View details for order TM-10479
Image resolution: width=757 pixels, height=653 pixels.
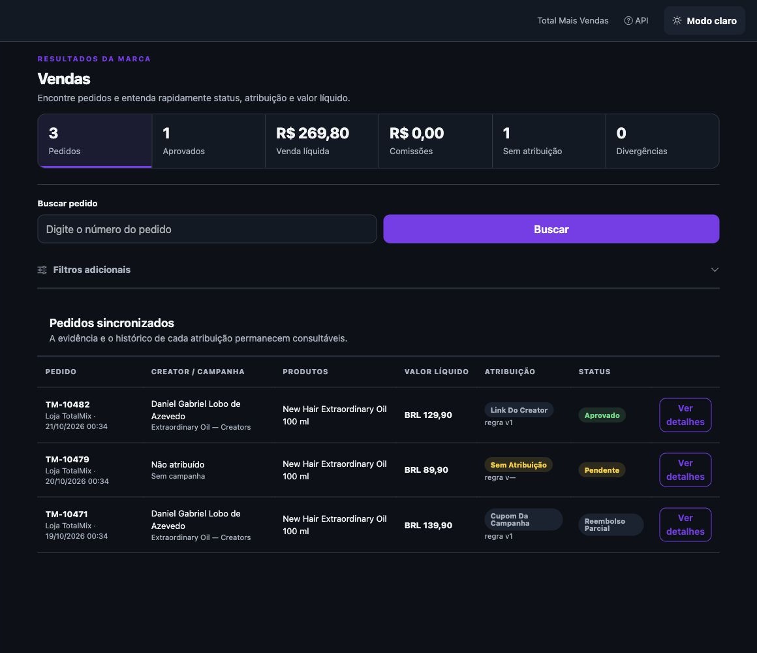(685, 470)
